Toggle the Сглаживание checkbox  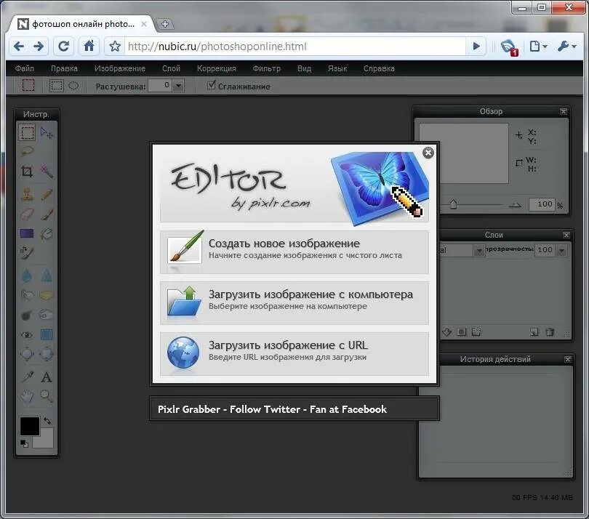pos(212,85)
